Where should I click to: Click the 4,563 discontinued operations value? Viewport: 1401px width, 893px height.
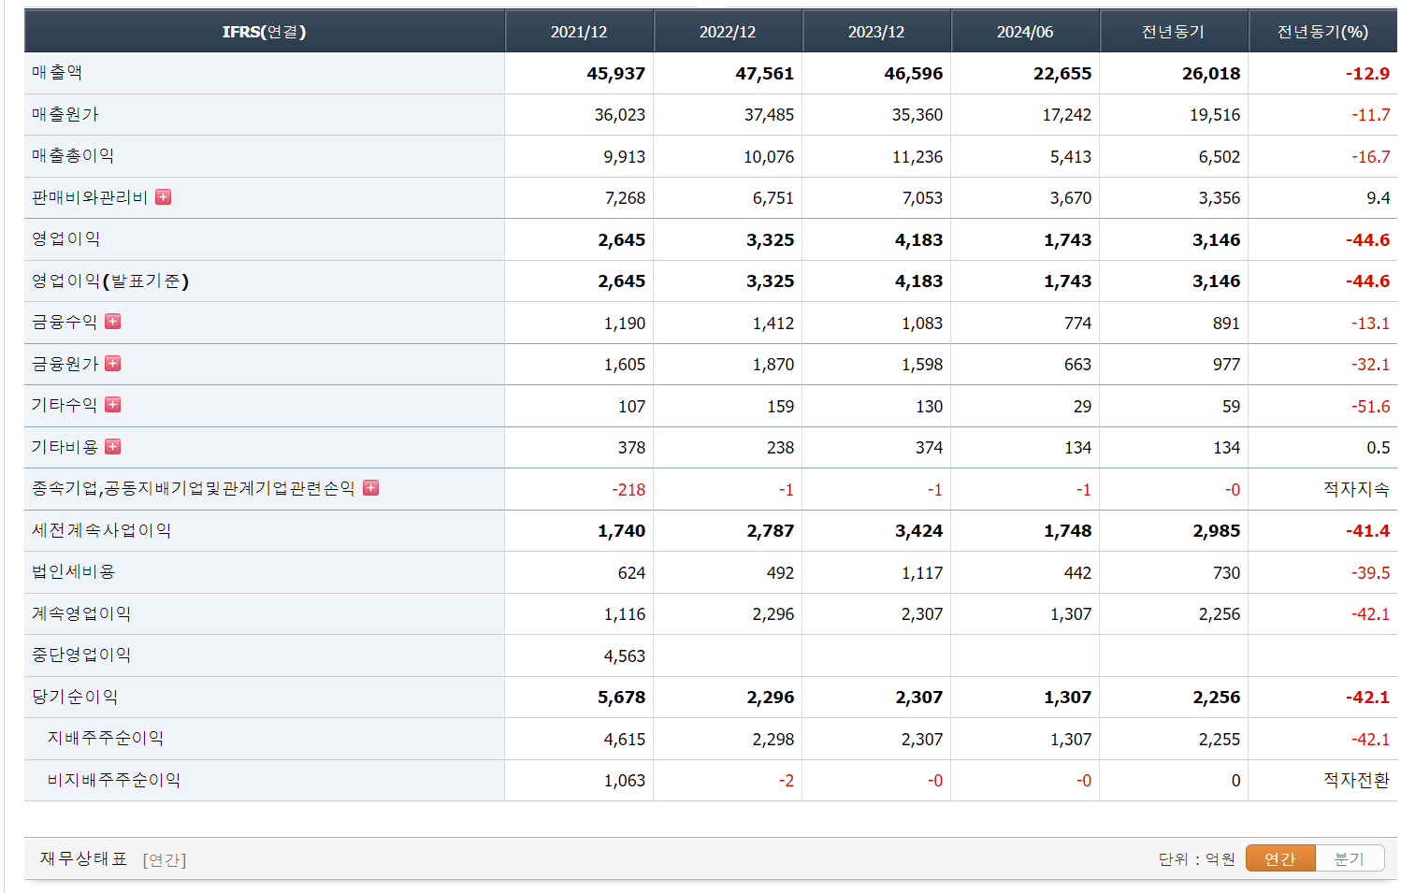click(x=625, y=656)
